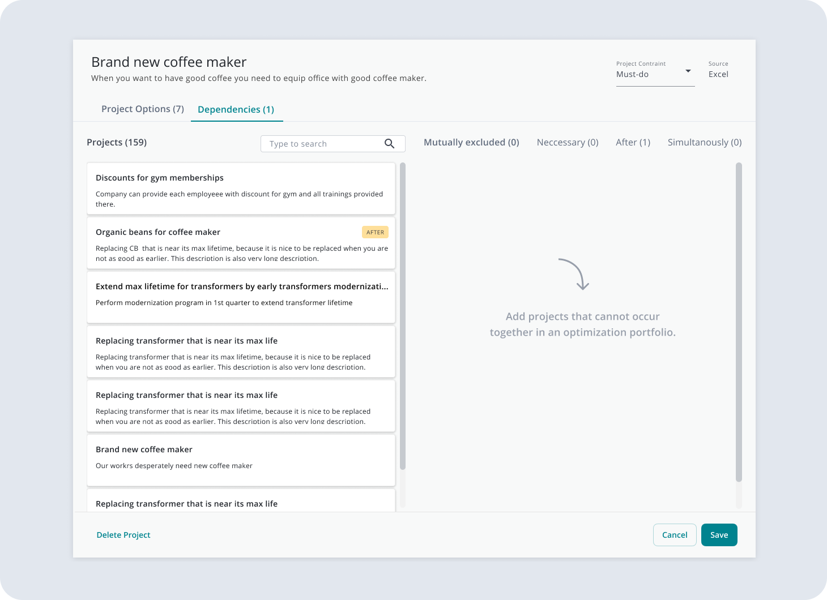Switch to Simultanously tab
This screenshot has width=827, height=600.
coord(704,143)
